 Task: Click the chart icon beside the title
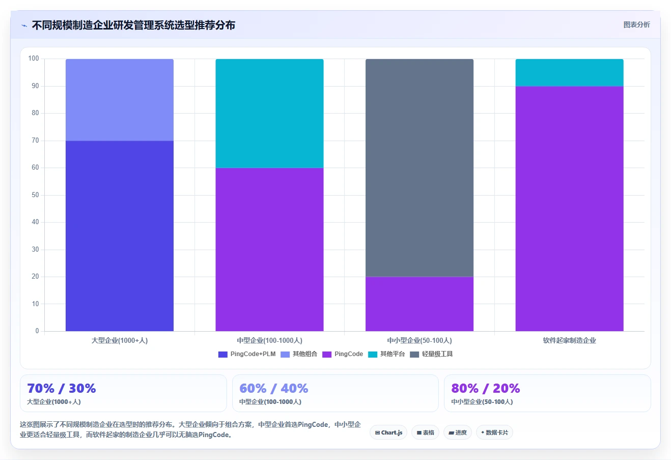click(x=24, y=25)
